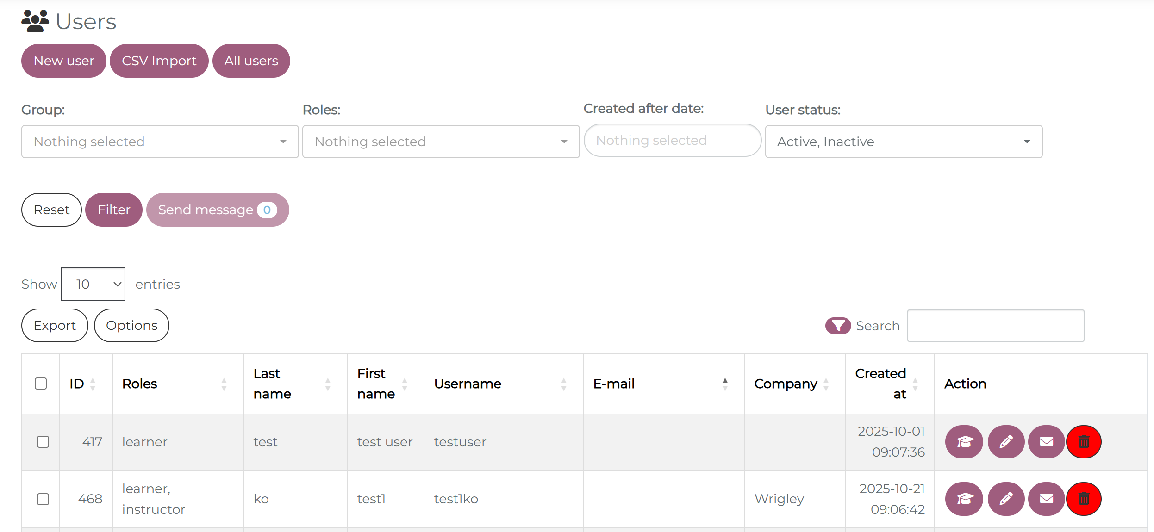This screenshot has height=532, width=1154.
Task: Open the Roles filter dropdown
Action: click(441, 142)
